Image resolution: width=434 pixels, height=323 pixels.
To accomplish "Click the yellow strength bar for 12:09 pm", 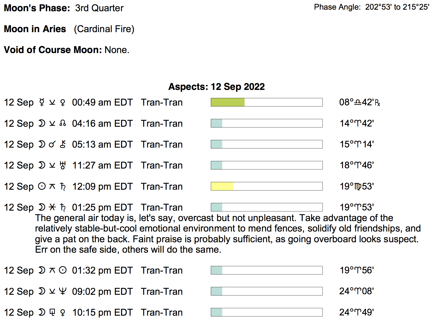I will 222,186.
